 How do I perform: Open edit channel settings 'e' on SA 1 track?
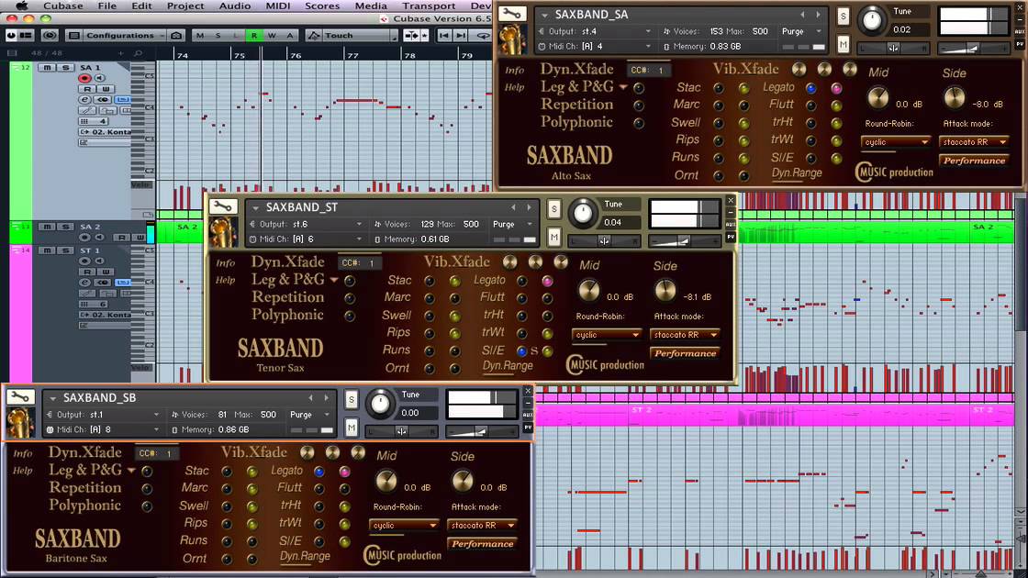tap(84, 100)
